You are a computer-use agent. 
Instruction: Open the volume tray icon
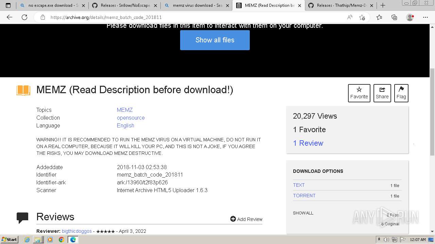tap(386, 239)
